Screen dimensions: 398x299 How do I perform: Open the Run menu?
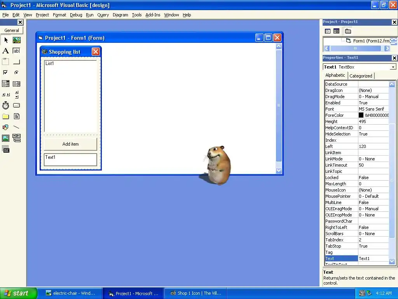90,15
